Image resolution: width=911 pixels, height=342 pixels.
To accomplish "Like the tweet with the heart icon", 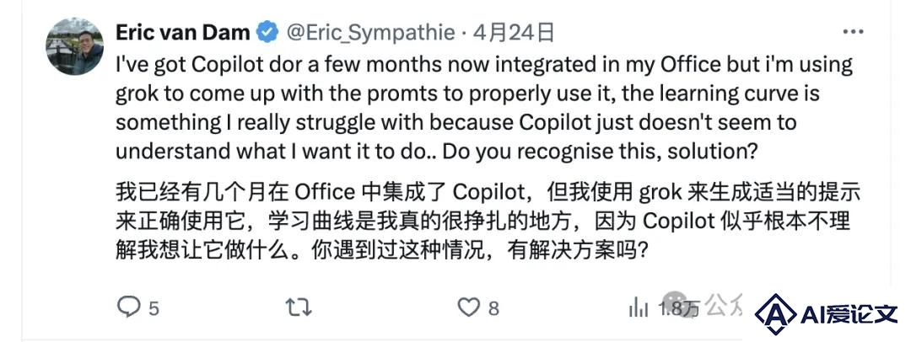I will [468, 307].
